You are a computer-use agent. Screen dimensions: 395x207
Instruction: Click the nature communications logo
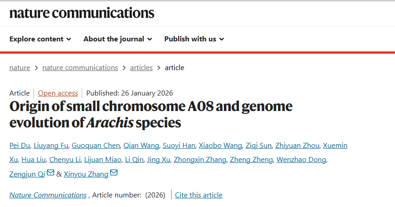82,13
